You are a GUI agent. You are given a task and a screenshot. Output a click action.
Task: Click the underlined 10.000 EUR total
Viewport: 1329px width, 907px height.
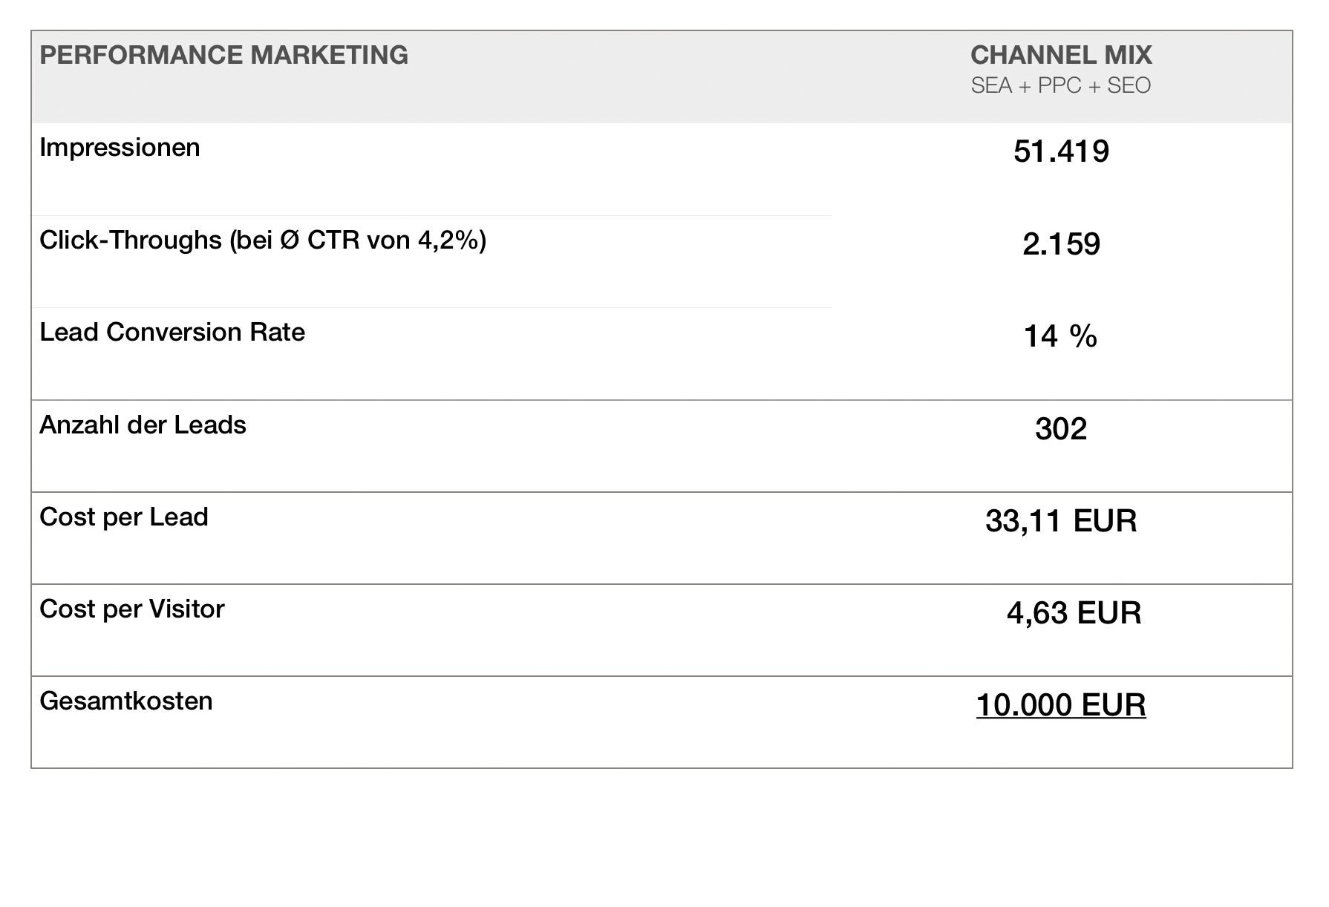point(1061,705)
